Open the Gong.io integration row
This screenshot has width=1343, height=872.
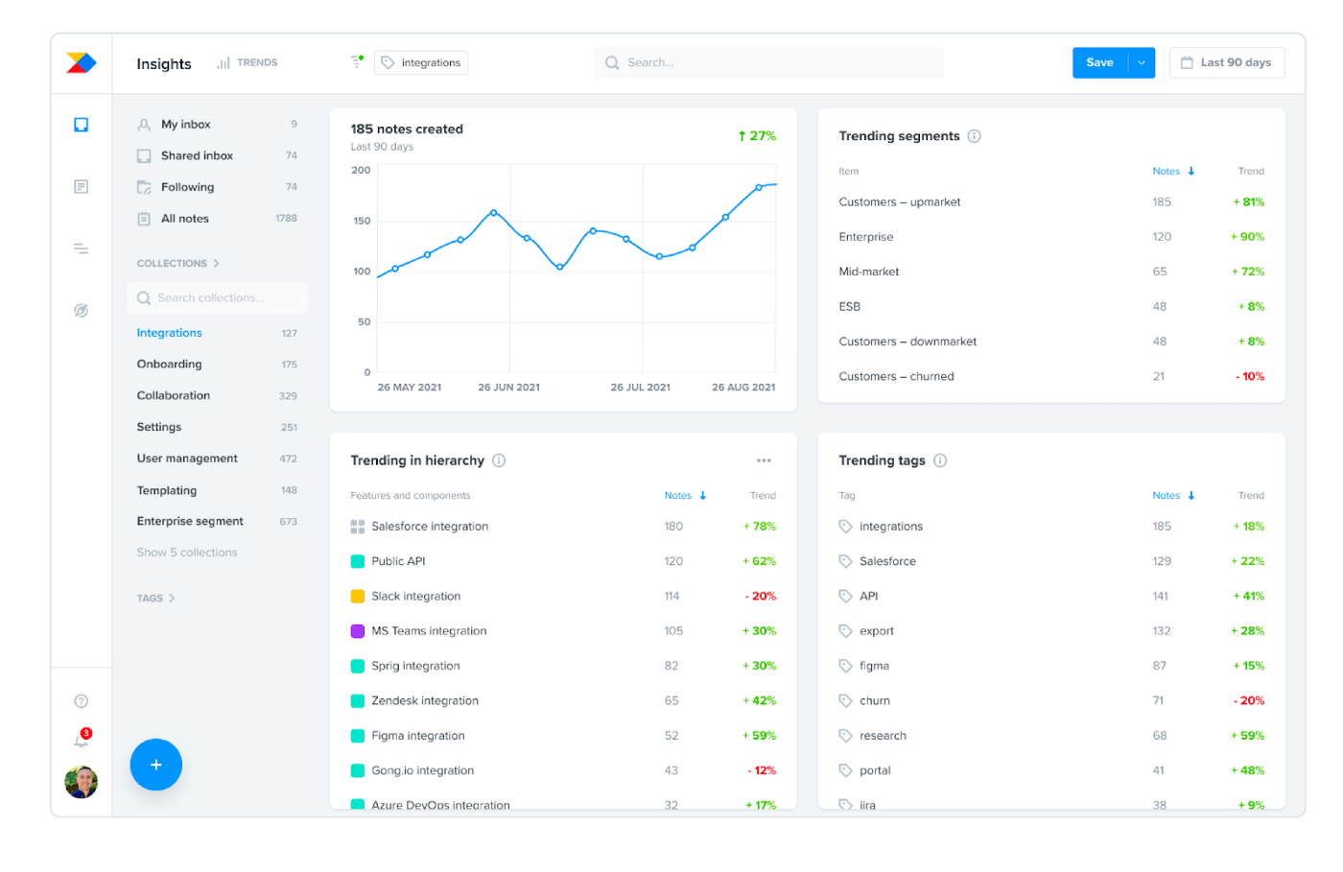[x=563, y=770]
